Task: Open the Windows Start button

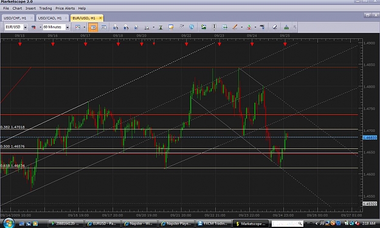Action: pos(9,223)
